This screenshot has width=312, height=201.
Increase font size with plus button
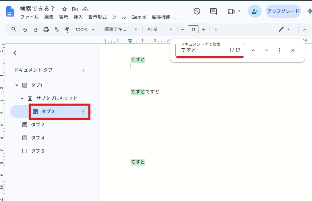204,29
